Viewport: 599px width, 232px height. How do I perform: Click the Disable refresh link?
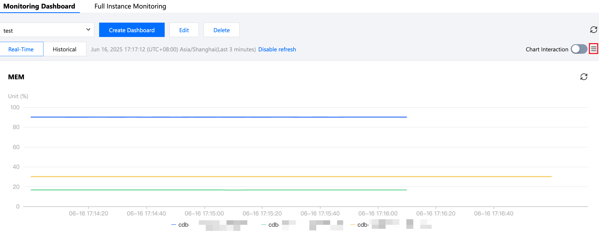coord(277,49)
